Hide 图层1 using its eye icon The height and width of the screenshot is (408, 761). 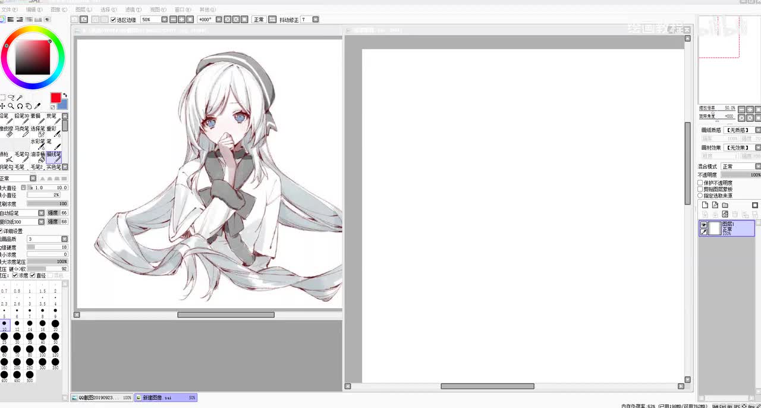[x=704, y=225]
